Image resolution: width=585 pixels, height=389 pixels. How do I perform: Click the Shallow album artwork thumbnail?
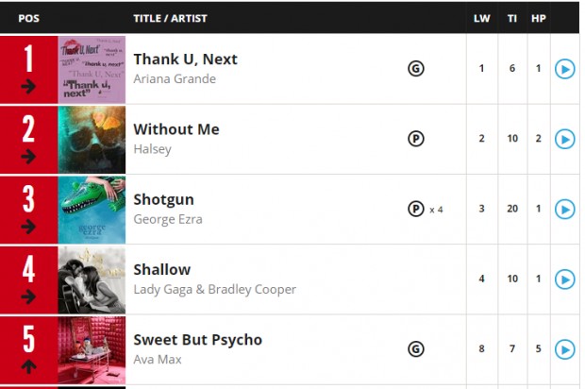click(x=92, y=280)
